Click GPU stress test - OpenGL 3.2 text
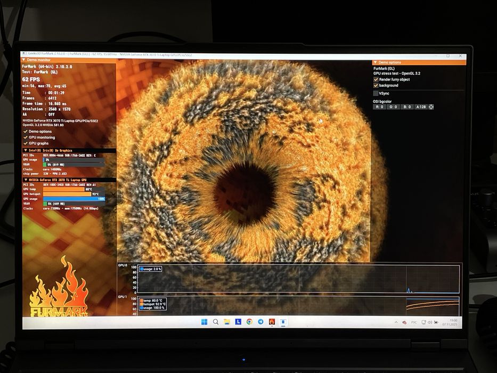The width and height of the screenshot is (497, 373). pyautogui.click(x=397, y=74)
